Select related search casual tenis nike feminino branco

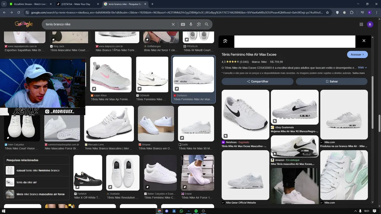pos(37,171)
